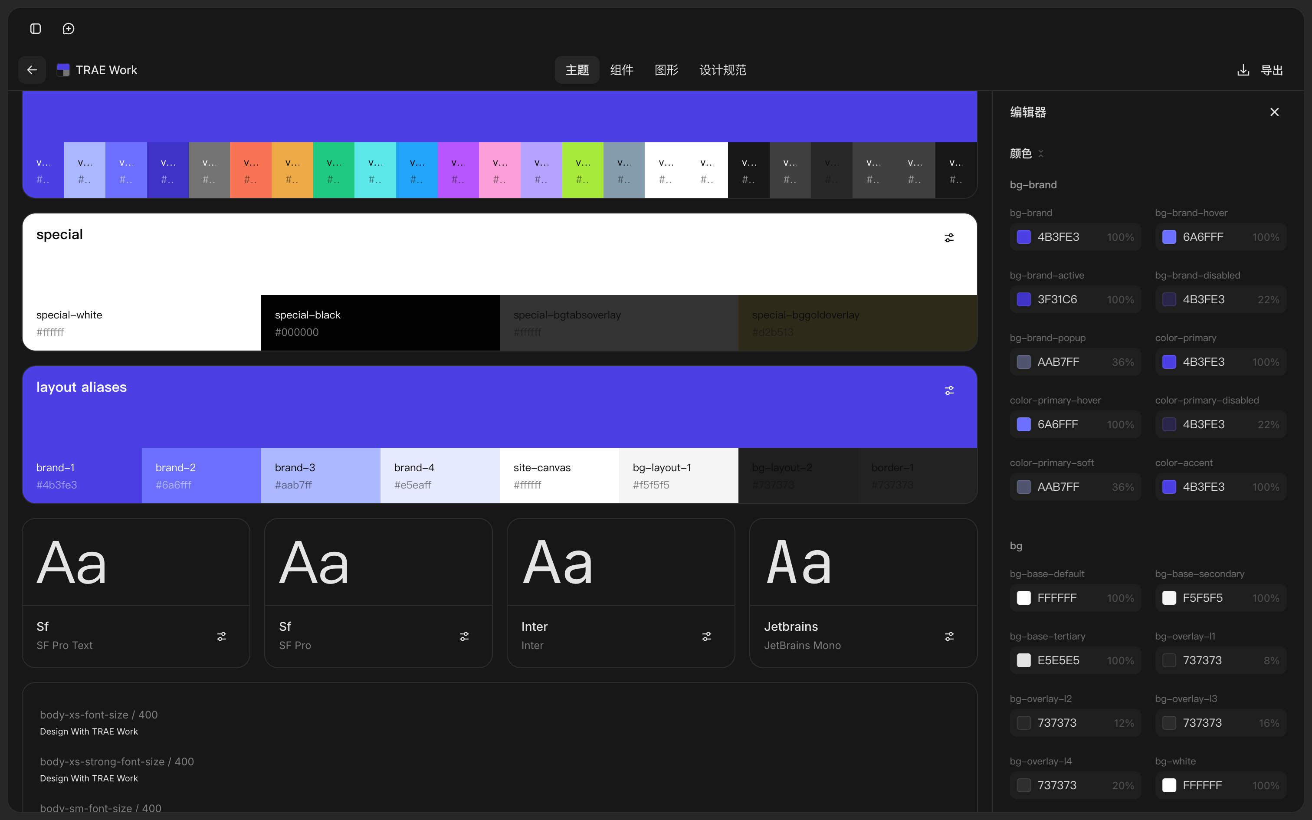This screenshot has width=1312, height=820.
Task: Open the 图形 tab
Action: [666, 70]
